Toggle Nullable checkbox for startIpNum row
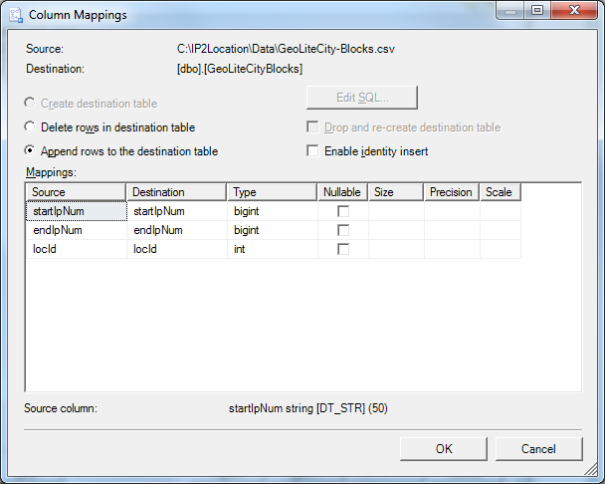Screen dimensions: 605x484 click(x=343, y=211)
